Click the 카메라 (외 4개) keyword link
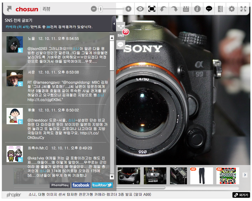252x201 pixels. (17, 27)
